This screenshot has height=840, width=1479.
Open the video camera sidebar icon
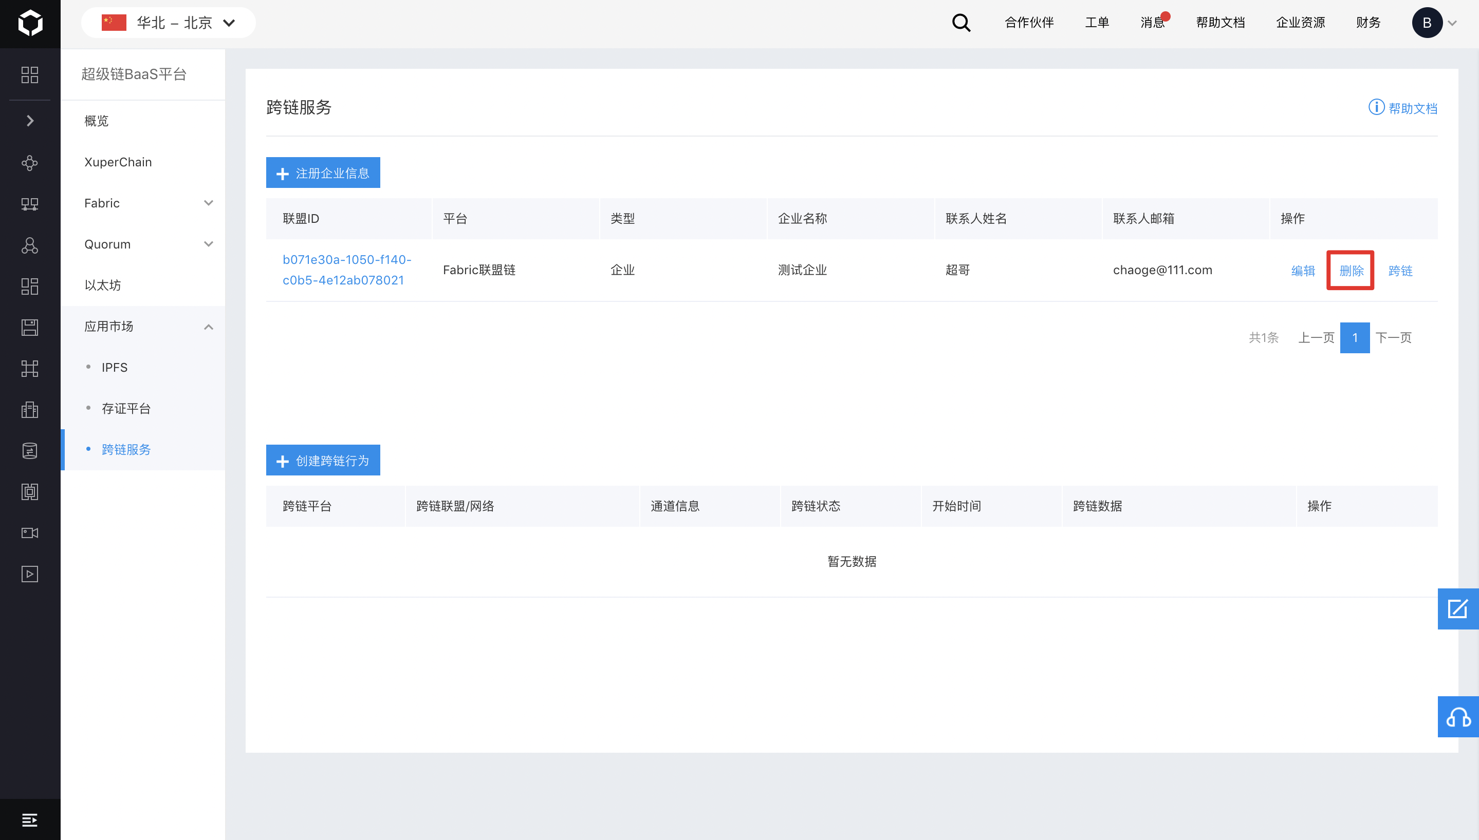30,532
